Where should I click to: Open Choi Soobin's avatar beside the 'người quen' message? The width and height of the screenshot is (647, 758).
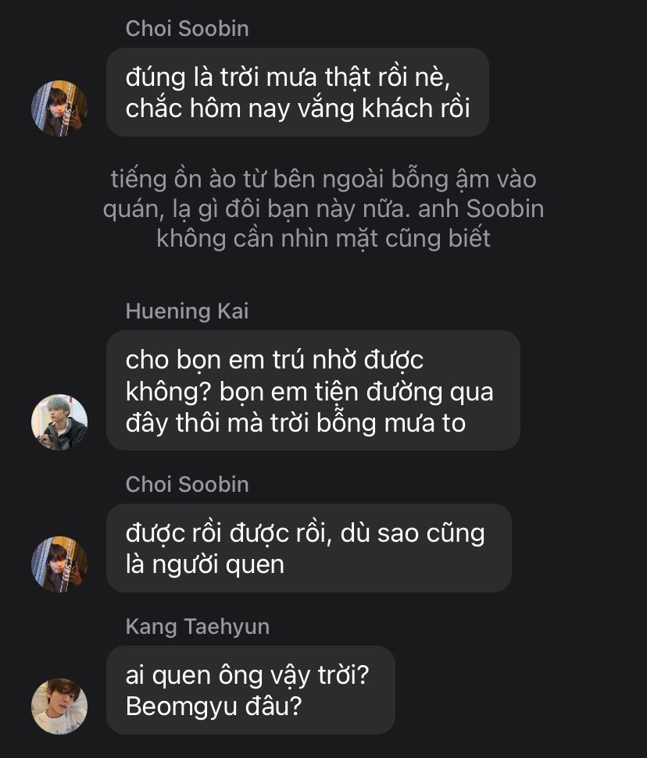tap(59, 564)
